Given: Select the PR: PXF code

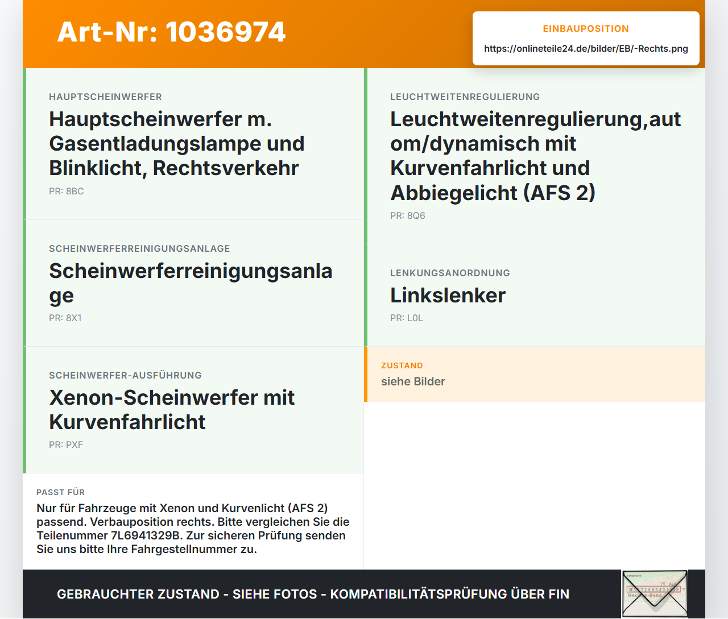Looking at the screenshot, I should (66, 445).
